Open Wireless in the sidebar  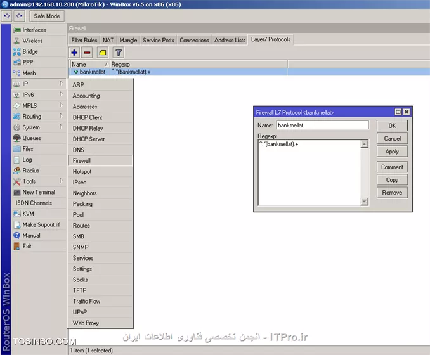(39, 41)
